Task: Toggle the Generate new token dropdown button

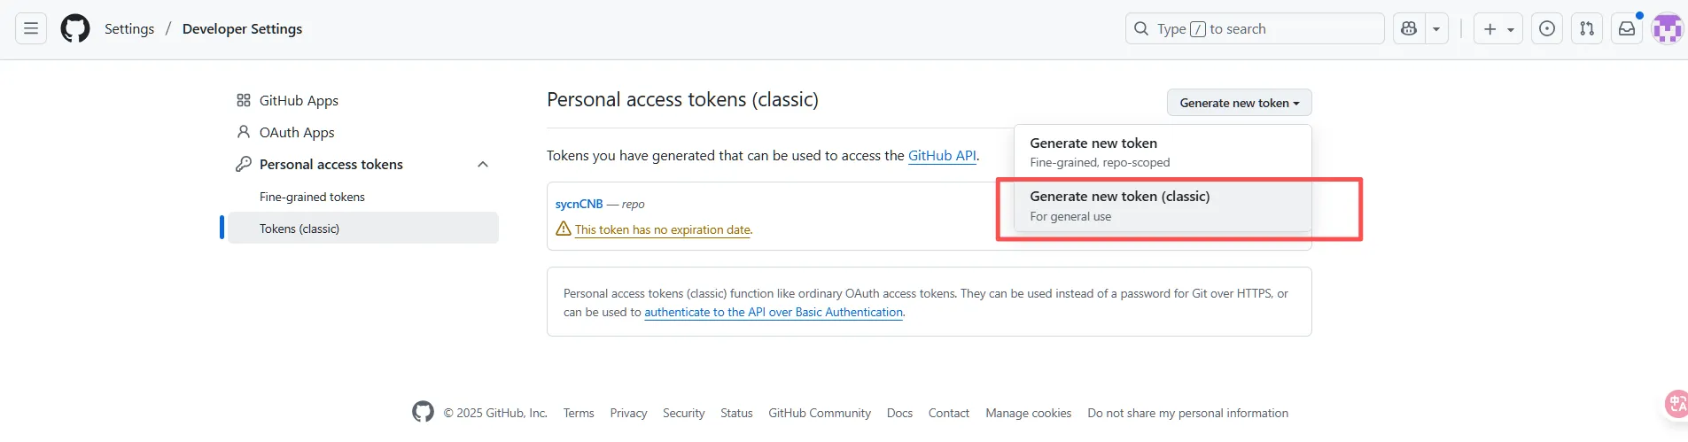Action: point(1239,103)
